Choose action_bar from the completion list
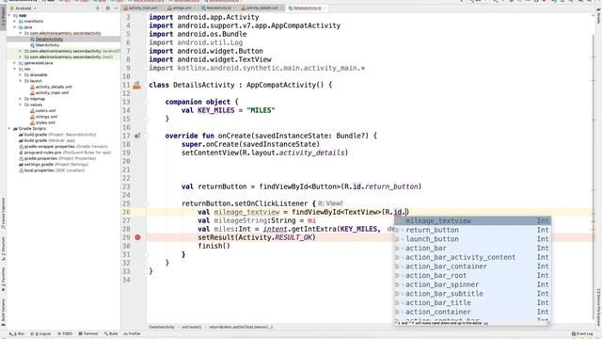The width and height of the screenshot is (602, 339). (473, 248)
